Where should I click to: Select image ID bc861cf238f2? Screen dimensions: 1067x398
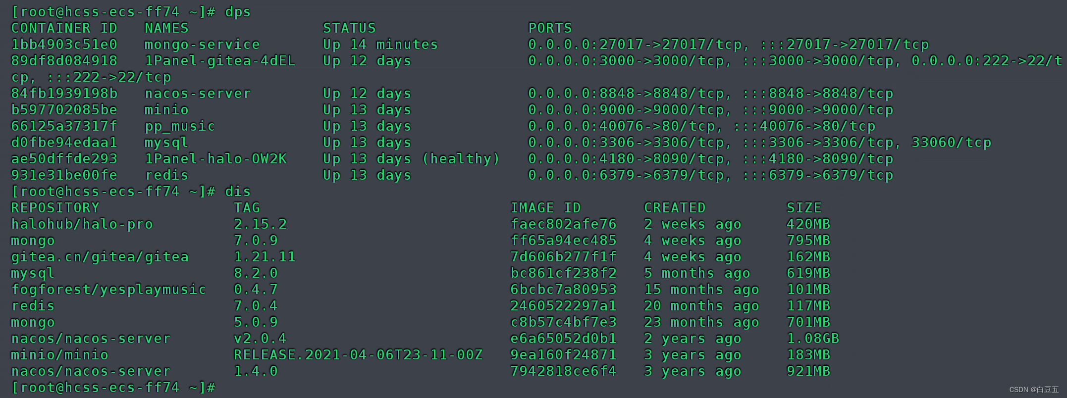coord(564,273)
